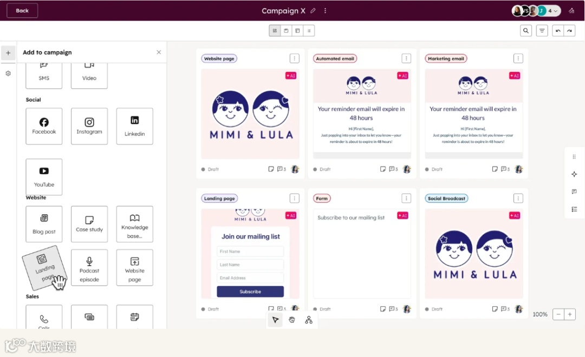Open Website page card options menu
This screenshot has height=357, width=585.
click(x=294, y=58)
